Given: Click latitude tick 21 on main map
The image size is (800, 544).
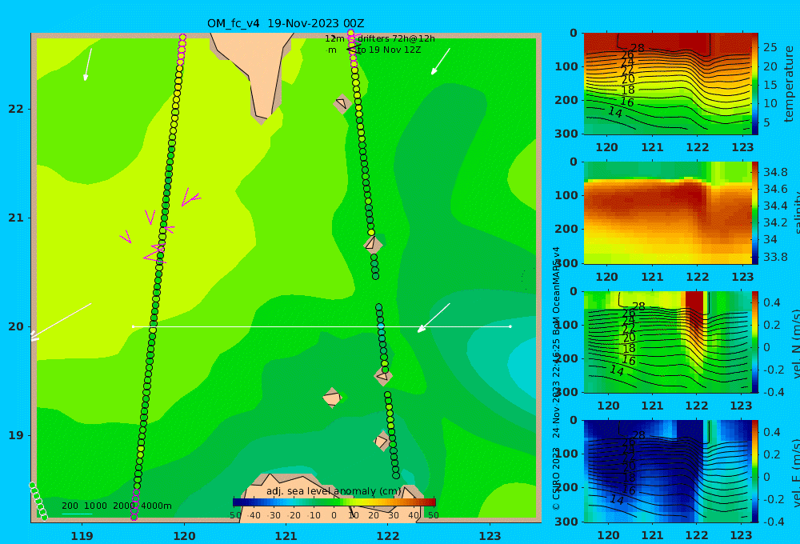Looking at the screenshot, I should 16,218.
